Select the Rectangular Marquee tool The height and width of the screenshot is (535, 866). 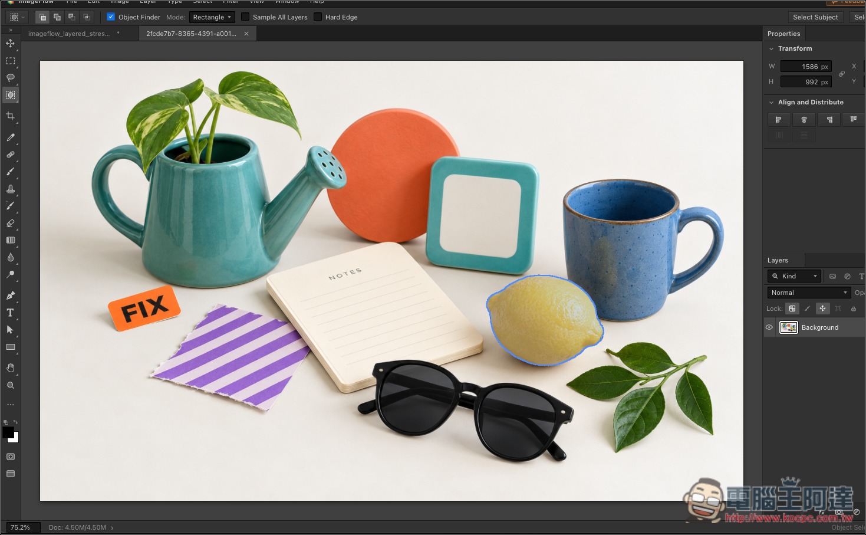pyautogui.click(x=11, y=61)
